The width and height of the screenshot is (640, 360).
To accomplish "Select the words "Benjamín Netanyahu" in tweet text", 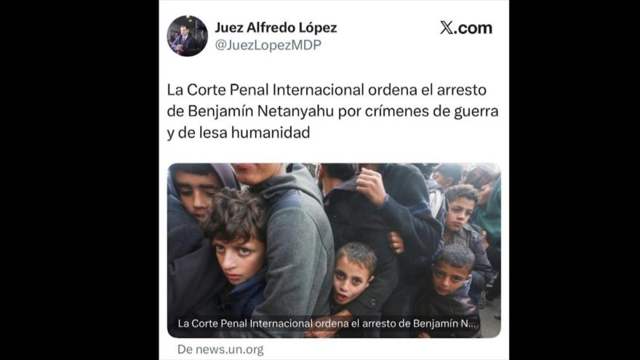I will coord(261,111).
